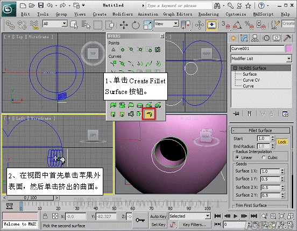Select the Rotate tool in the main toolbar

tap(136, 25)
